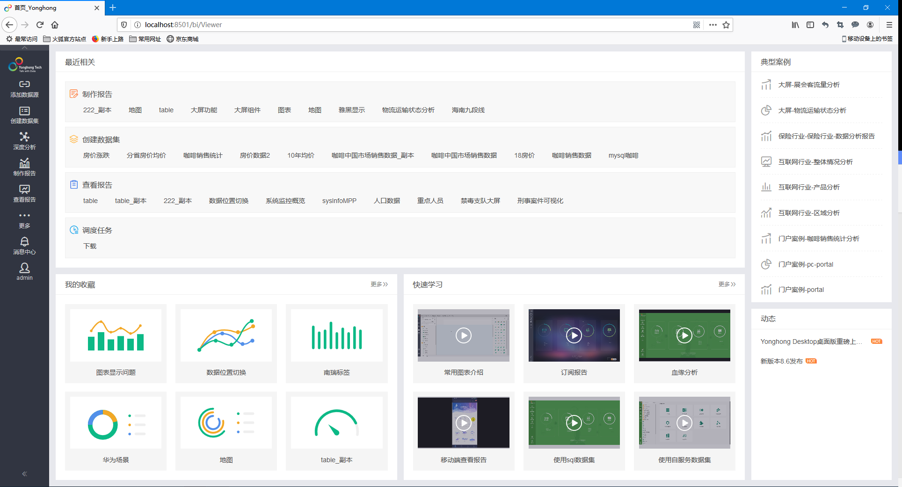Click the browser home button
902x487 pixels.
(x=55, y=25)
